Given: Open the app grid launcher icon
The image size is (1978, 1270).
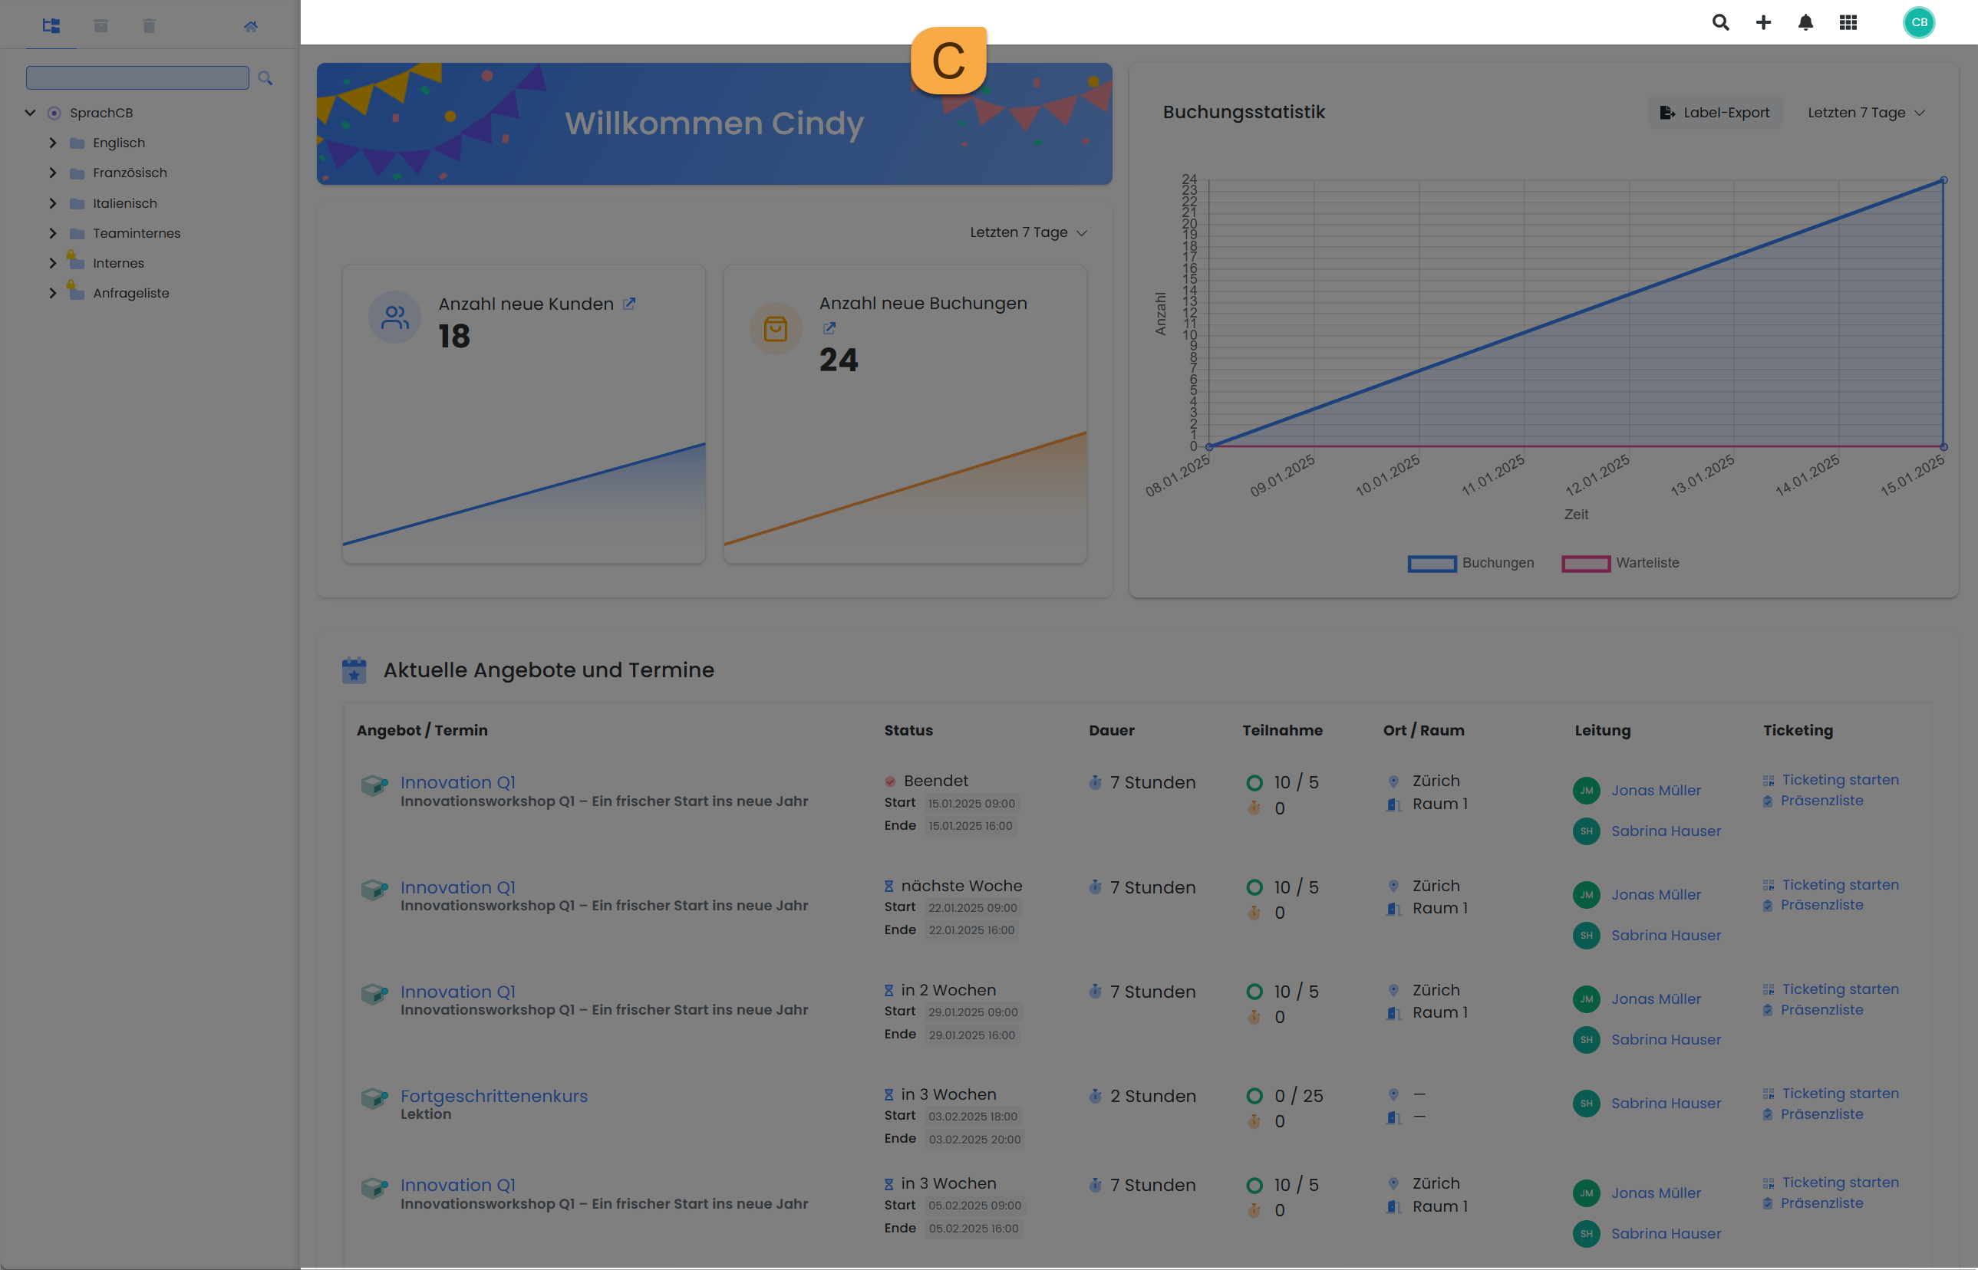Looking at the screenshot, I should pos(1848,22).
